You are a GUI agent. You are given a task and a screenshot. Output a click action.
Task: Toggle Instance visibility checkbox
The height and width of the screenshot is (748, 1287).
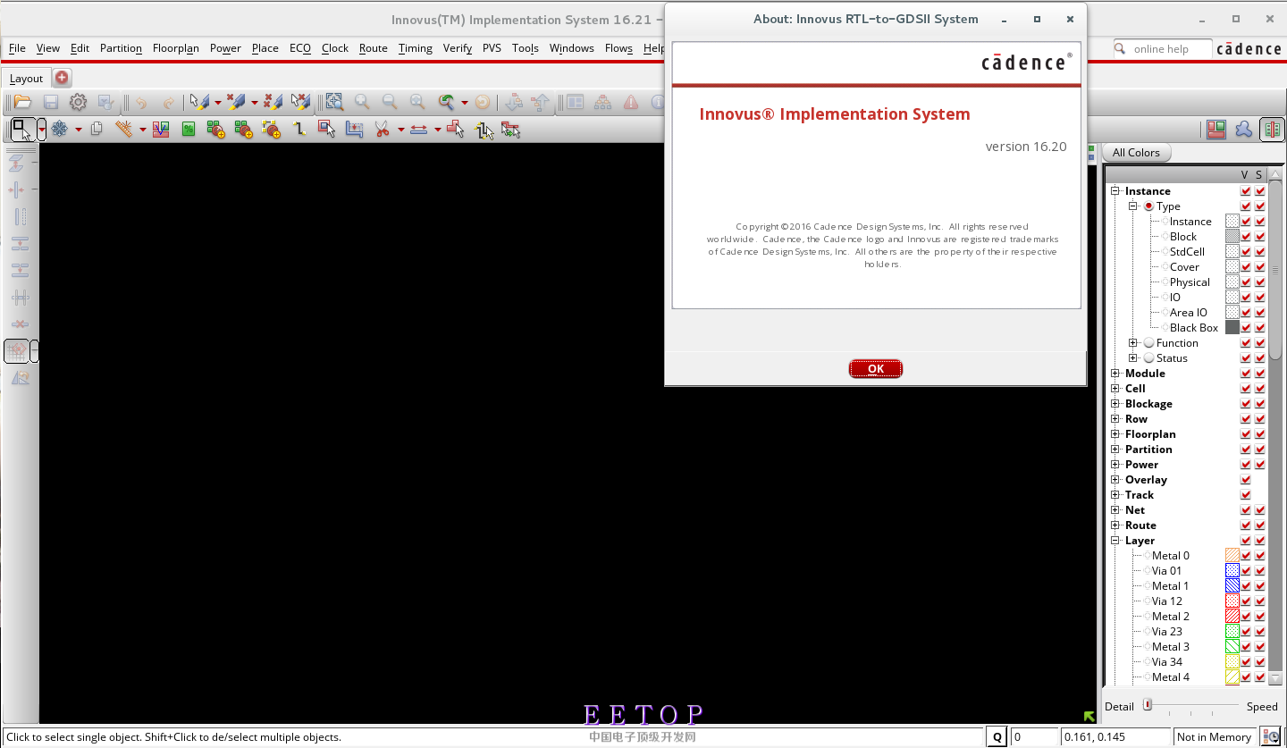click(1246, 222)
